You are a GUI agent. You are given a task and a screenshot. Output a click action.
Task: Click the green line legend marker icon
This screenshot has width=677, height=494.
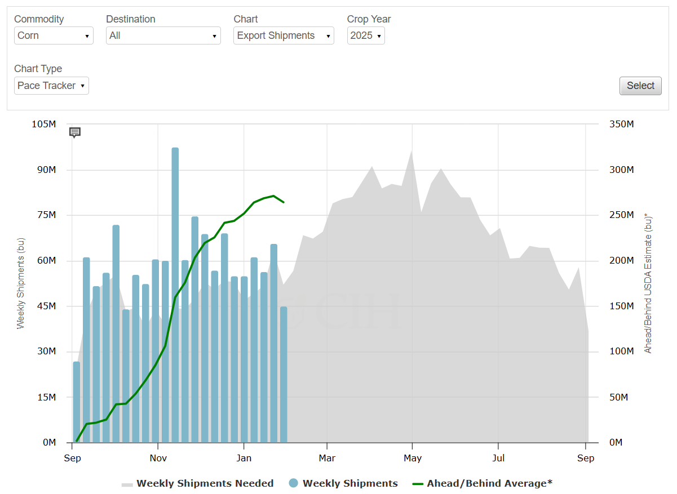tap(418, 483)
